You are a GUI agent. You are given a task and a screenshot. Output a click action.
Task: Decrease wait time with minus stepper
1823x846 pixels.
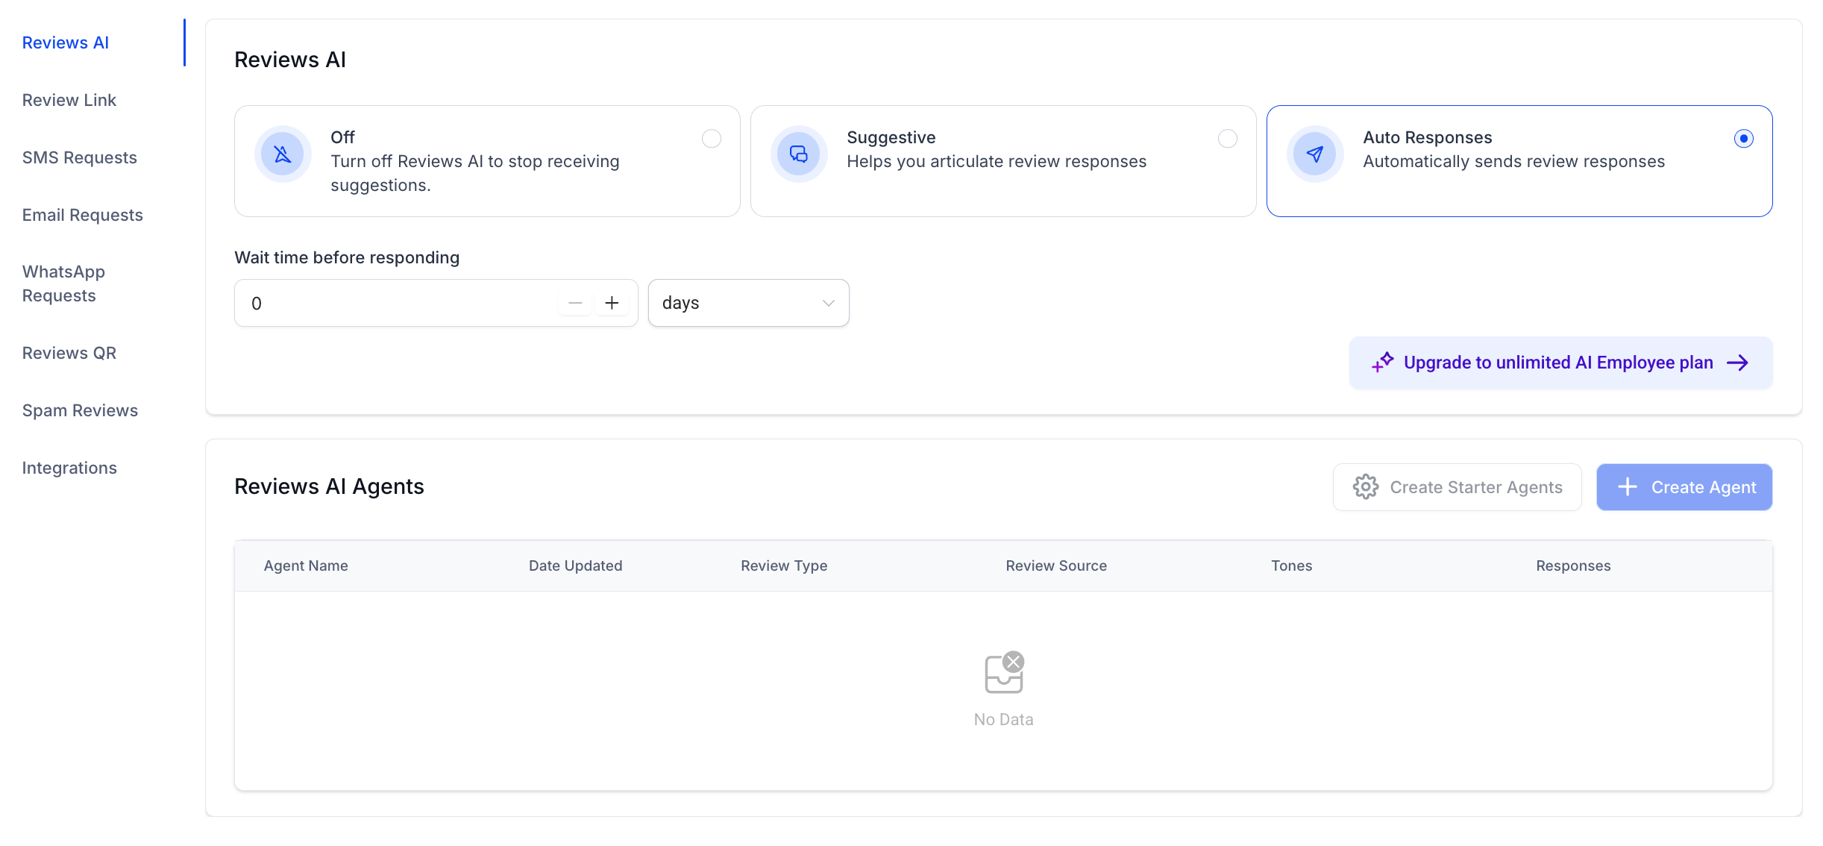tap(575, 303)
